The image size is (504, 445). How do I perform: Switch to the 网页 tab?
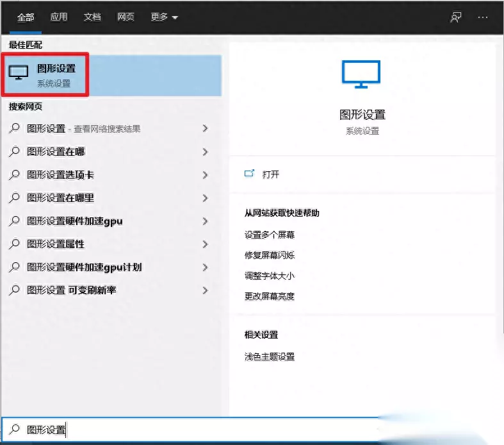pos(126,17)
